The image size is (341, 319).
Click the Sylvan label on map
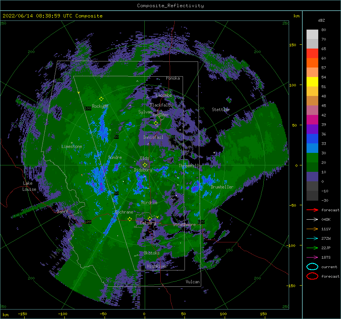[x=145, y=112]
